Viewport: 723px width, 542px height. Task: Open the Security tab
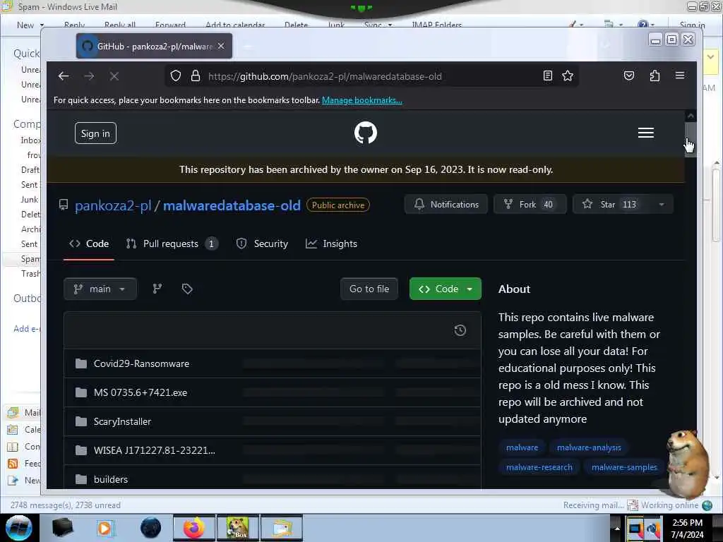[x=262, y=243]
